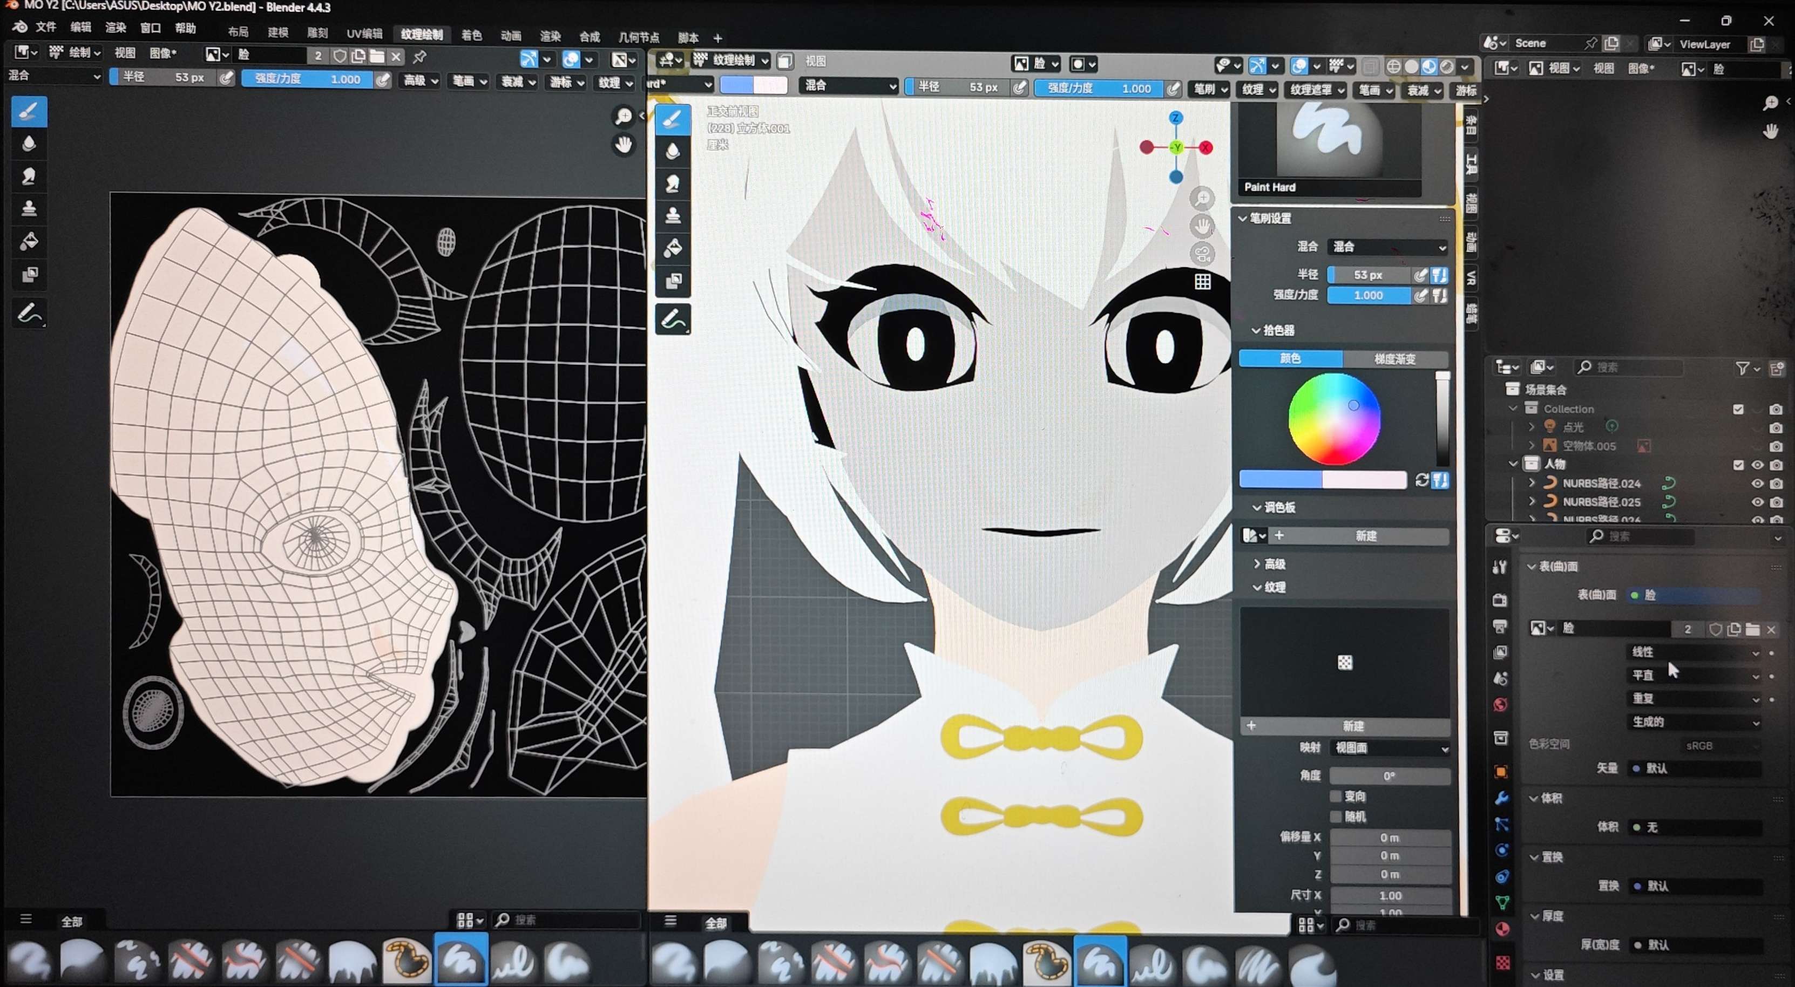Toggle the Collection exclude checkbox in outliner

(1738, 409)
